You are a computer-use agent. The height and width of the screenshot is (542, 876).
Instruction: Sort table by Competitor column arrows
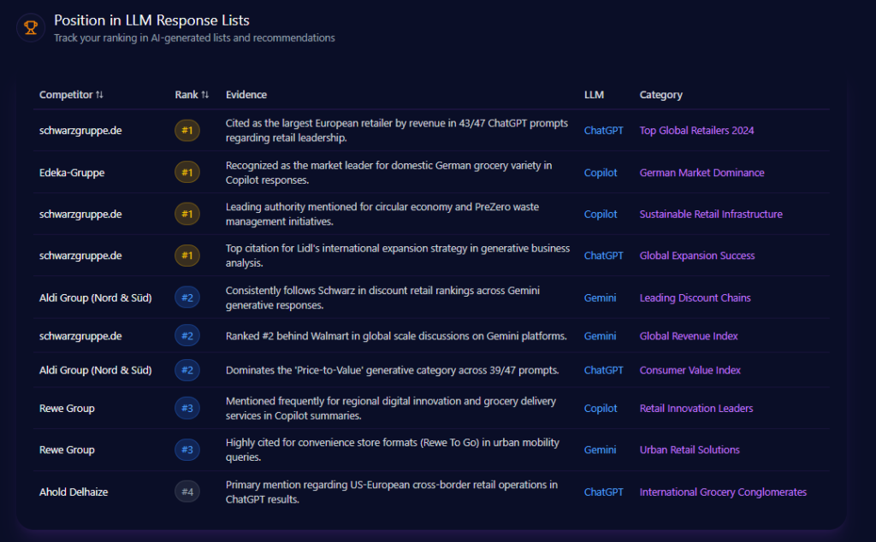pyautogui.click(x=99, y=95)
